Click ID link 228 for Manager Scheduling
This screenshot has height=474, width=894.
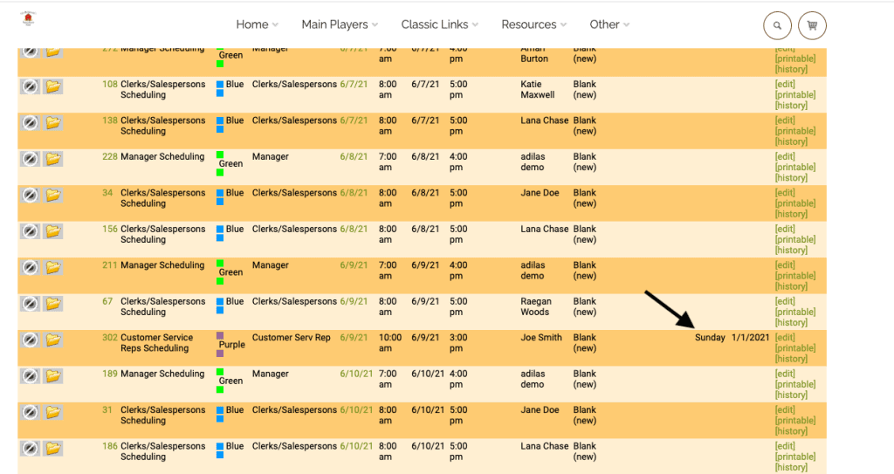[x=109, y=156]
